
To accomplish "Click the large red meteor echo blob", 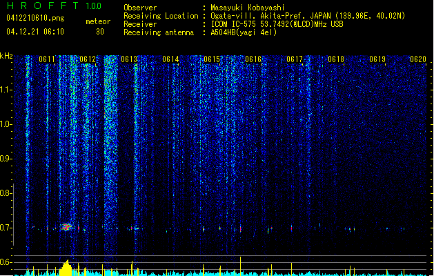I will (66, 227).
